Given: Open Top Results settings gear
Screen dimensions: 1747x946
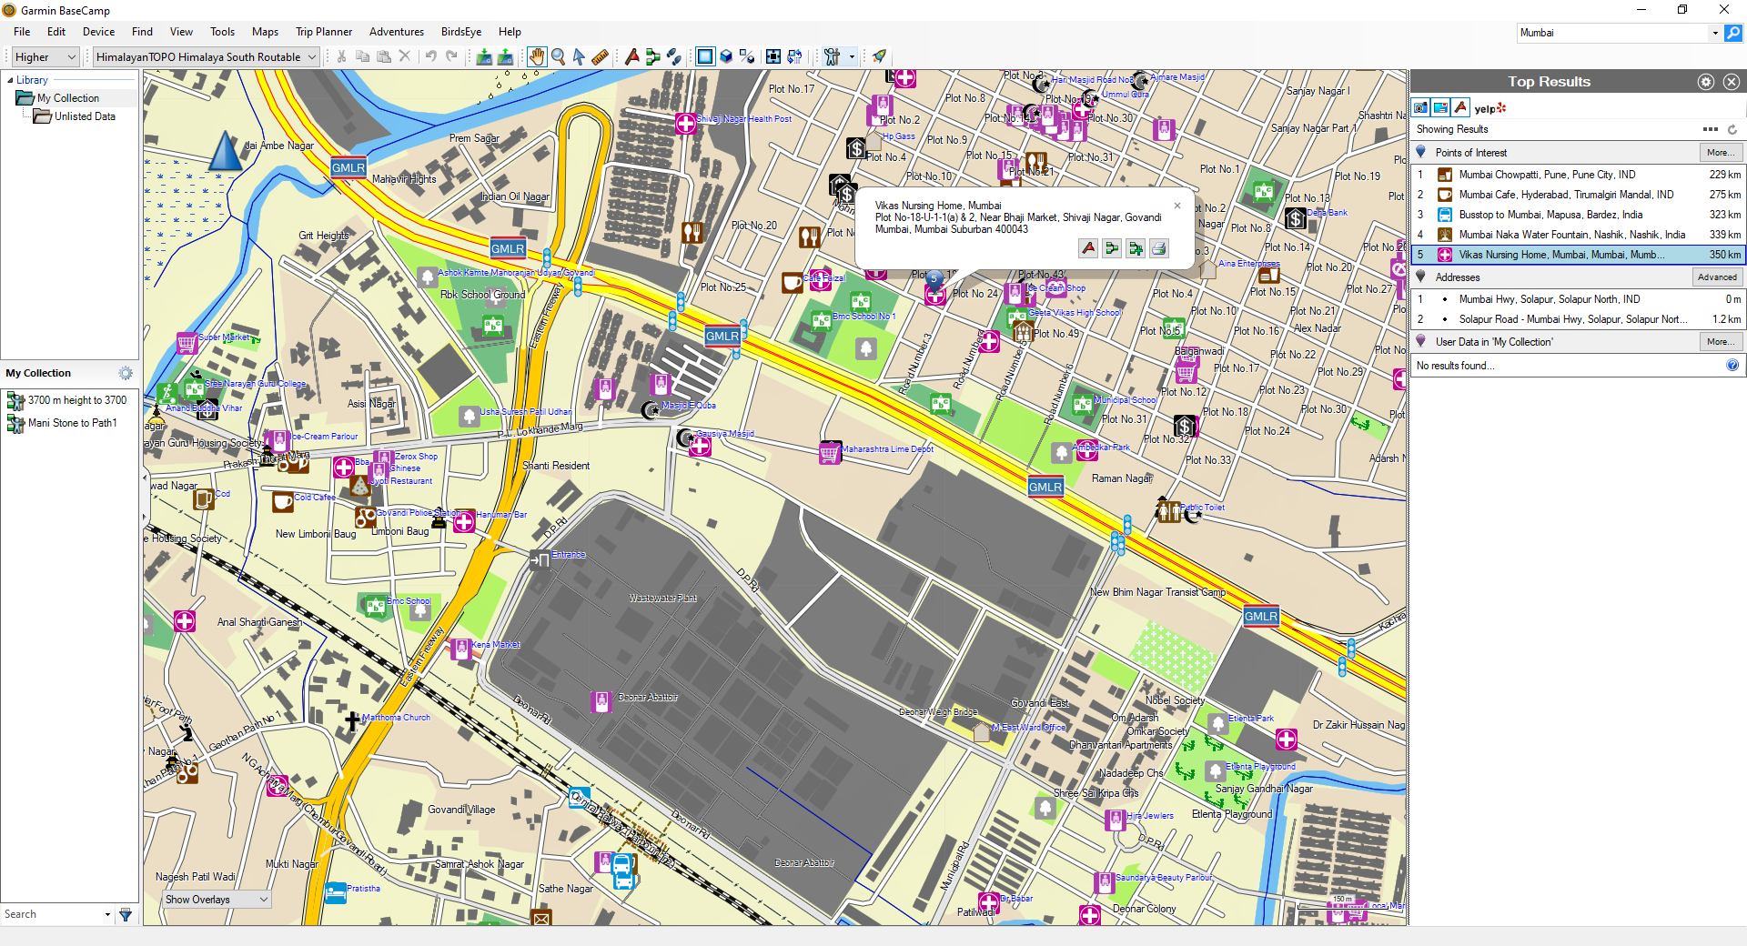Looking at the screenshot, I should 1706,82.
